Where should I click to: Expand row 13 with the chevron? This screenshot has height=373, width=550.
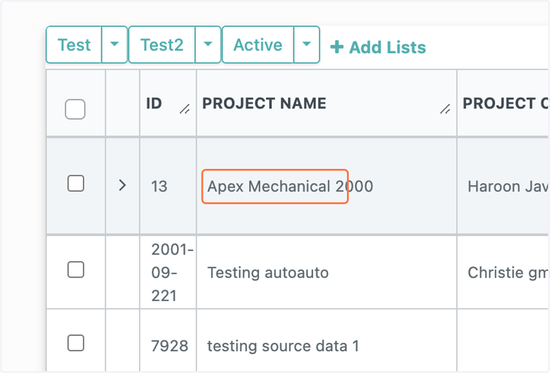click(122, 185)
